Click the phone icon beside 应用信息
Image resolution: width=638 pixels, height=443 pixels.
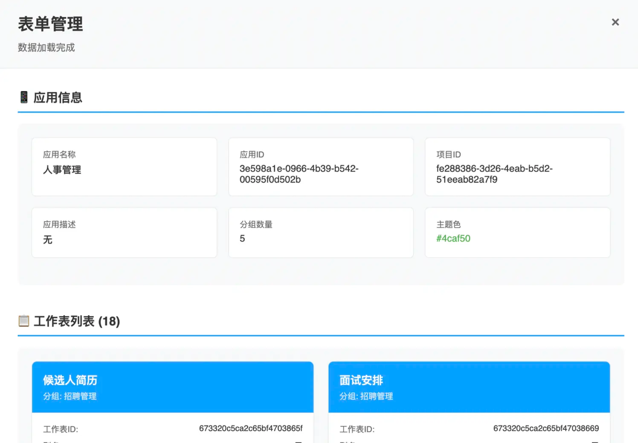(x=24, y=97)
